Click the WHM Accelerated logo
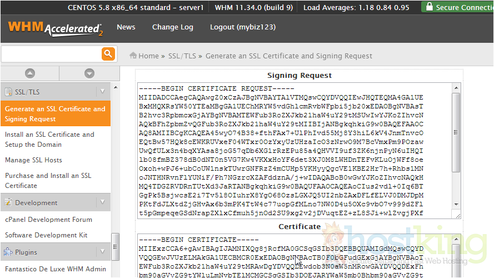 (56, 28)
